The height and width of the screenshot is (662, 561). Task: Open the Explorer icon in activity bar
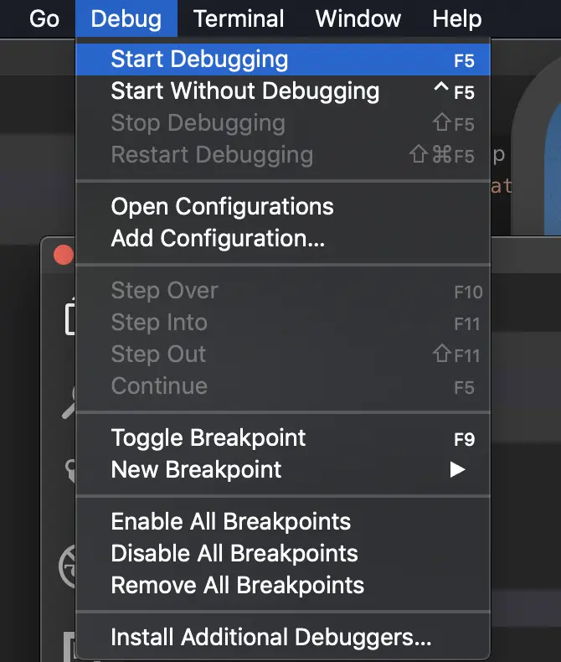[x=69, y=318]
